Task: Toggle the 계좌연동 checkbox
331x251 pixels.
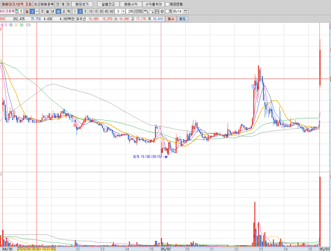Action: pos(168,4)
